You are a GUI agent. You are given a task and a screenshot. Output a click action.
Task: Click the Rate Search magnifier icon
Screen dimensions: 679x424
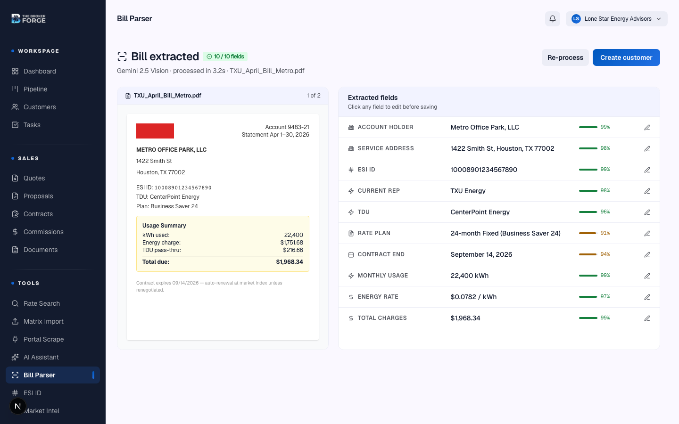[x=15, y=303]
